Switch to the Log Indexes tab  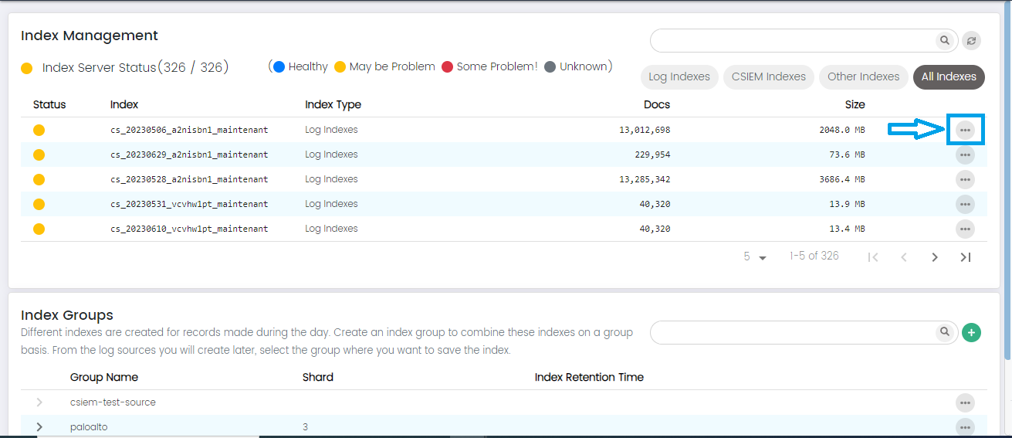pos(679,76)
